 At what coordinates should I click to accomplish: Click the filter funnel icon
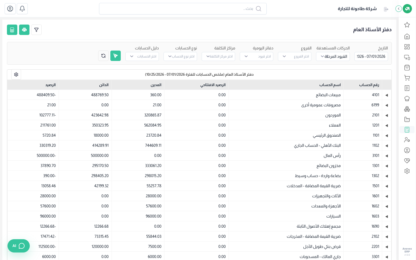point(36,30)
